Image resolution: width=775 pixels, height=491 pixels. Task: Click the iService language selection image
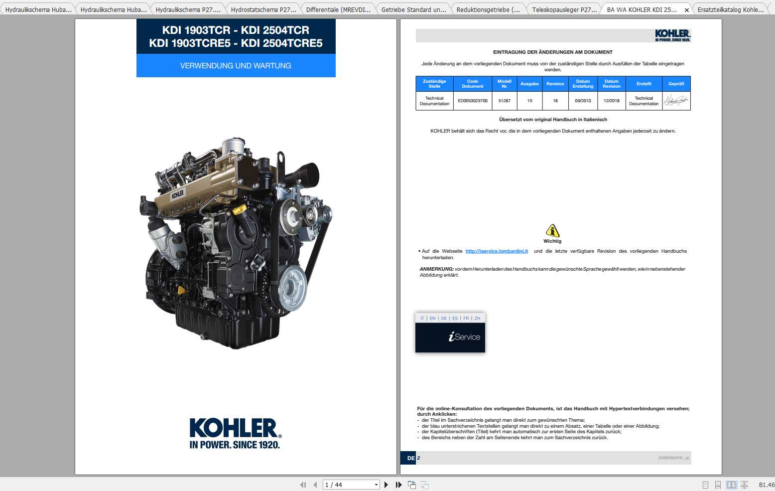[x=450, y=332]
